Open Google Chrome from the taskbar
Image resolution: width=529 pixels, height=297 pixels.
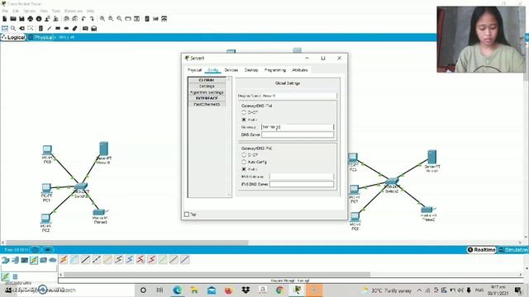(x=279, y=290)
